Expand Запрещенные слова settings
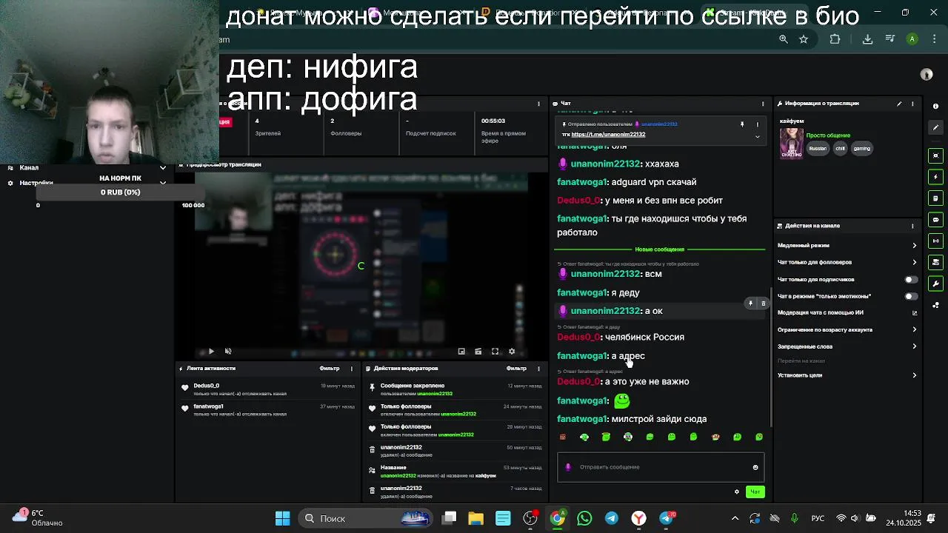This screenshot has height=533, width=948. (847, 346)
